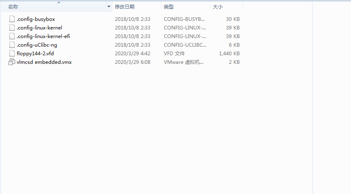Viewport: 351px width, 194px height.
Task: Click the CONFIG-BUSYB... type entry
Action: point(184,19)
